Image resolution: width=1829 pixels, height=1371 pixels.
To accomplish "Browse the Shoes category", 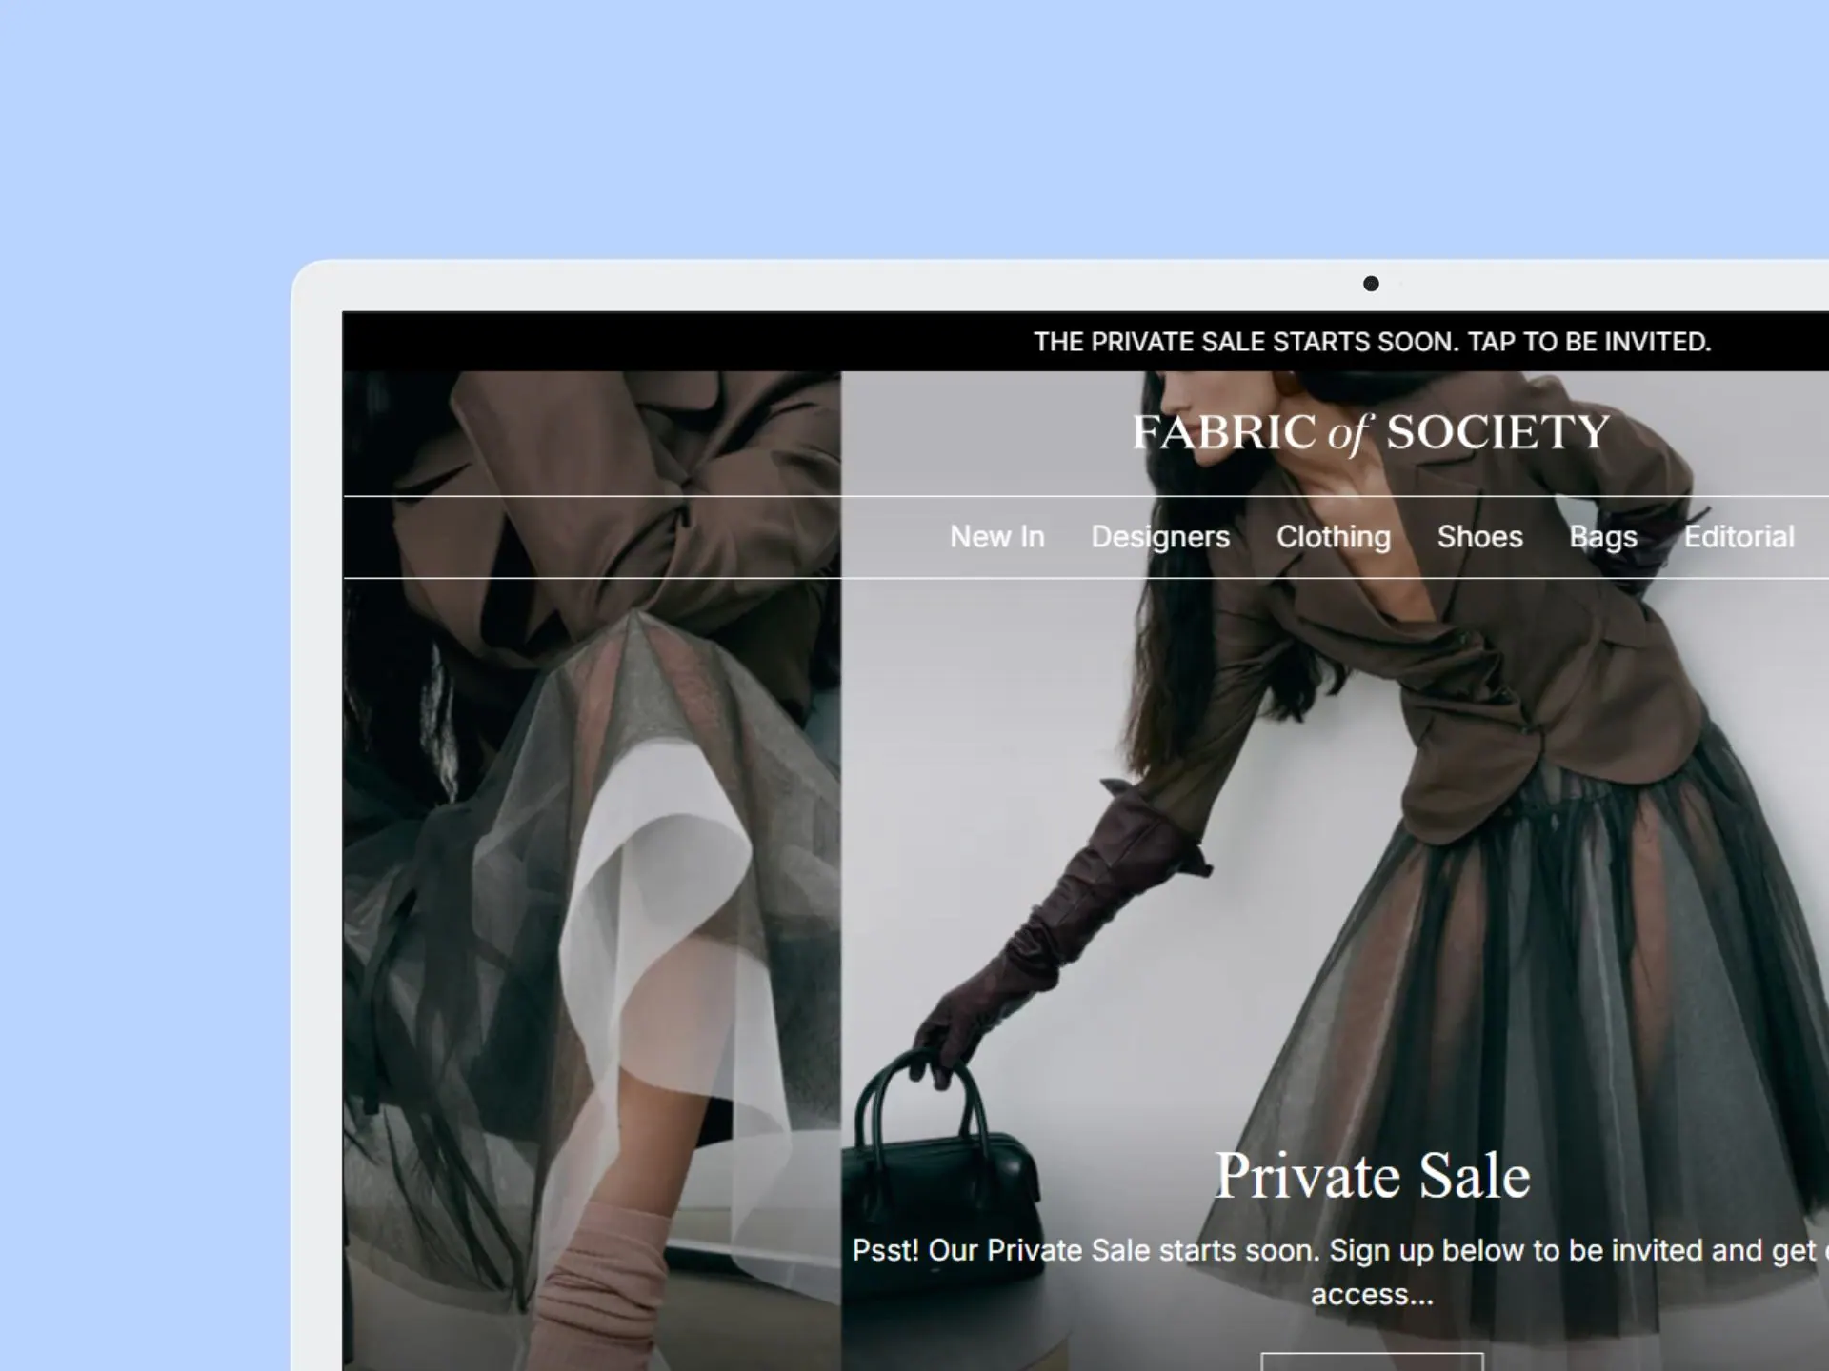I will (1479, 537).
